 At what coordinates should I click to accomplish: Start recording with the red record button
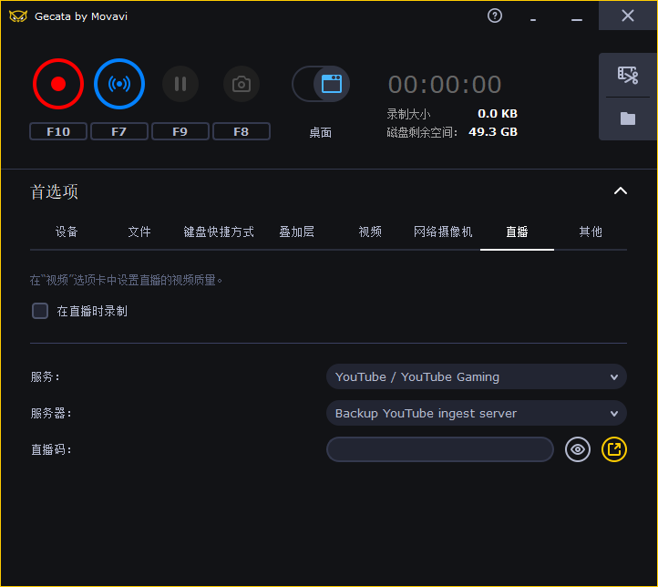pos(58,84)
